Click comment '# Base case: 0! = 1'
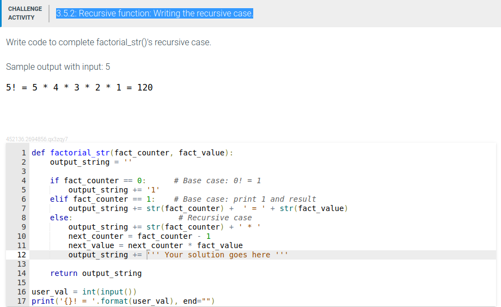This screenshot has width=501, height=307. pyautogui.click(x=217, y=180)
